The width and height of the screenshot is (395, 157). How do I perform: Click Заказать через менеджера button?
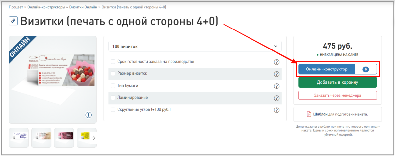click(x=337, y=95)
